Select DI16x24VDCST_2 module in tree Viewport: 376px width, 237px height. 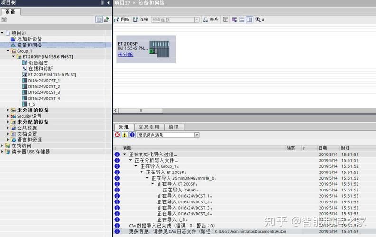[x=44, y=87]
